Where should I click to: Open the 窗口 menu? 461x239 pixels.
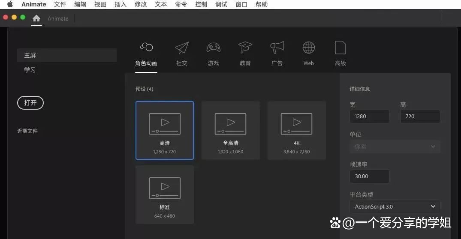point(241,4)
